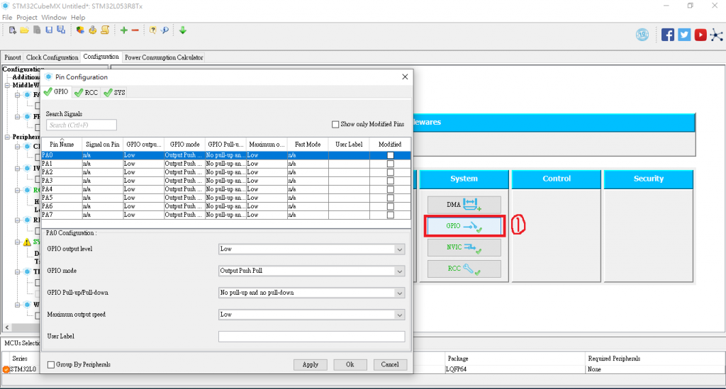Screen dimensions: 726x389
Task: Click the Search Signals input field
Action: 82,125
